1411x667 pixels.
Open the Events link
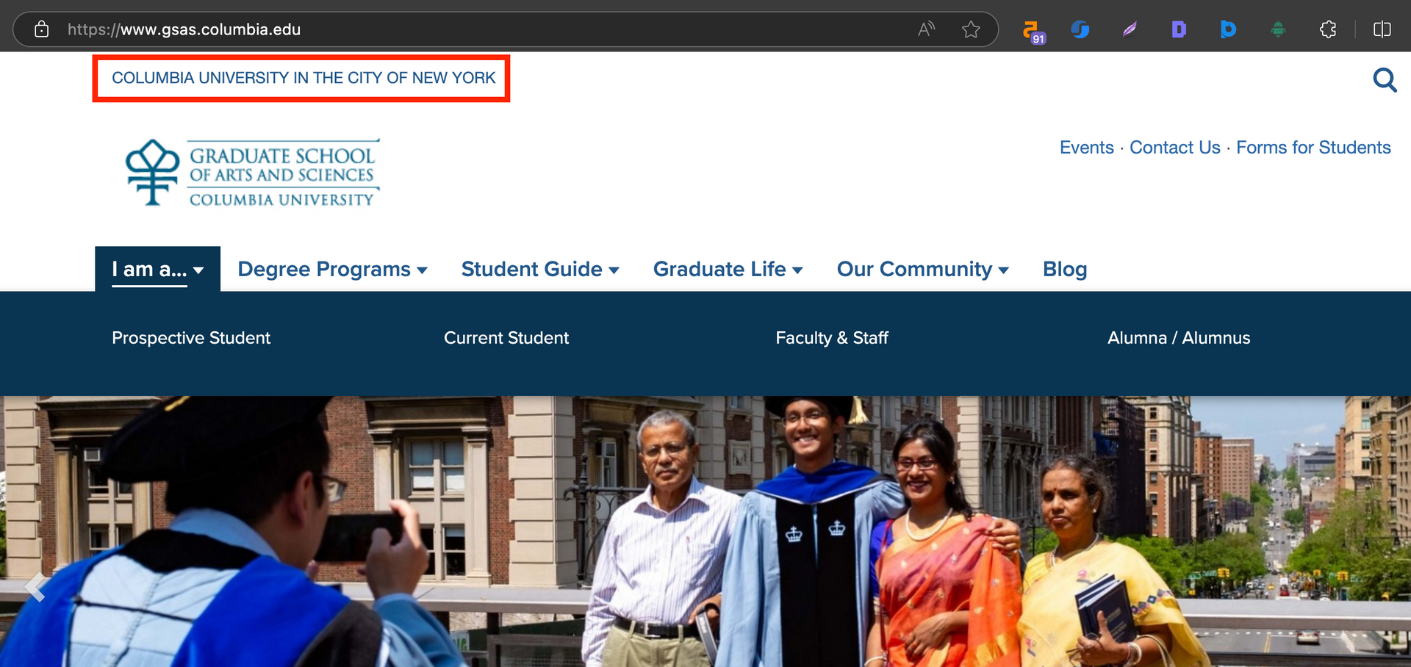1086,148
